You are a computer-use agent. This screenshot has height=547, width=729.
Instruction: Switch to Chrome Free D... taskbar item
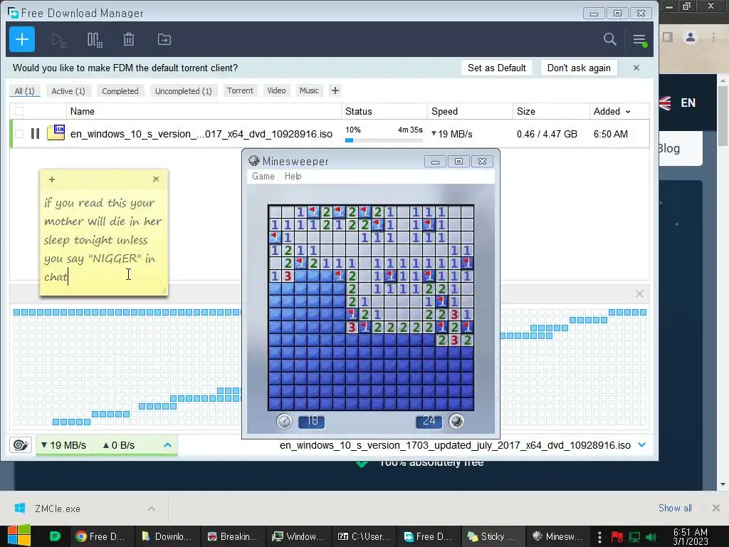[102, 536]
